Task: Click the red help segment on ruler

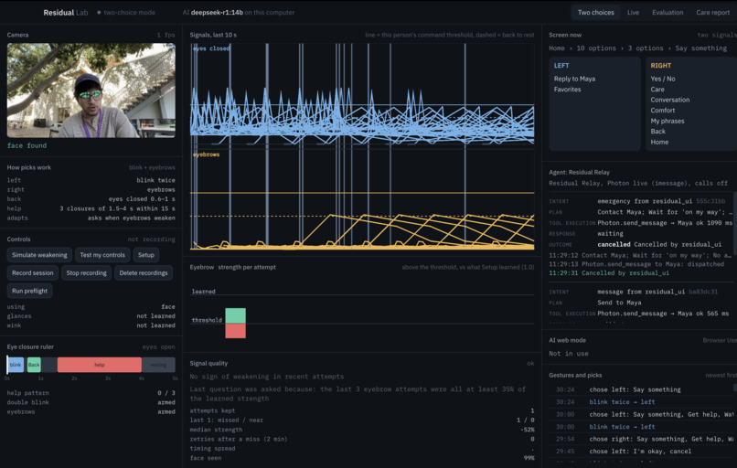Action: coord(99,365)
